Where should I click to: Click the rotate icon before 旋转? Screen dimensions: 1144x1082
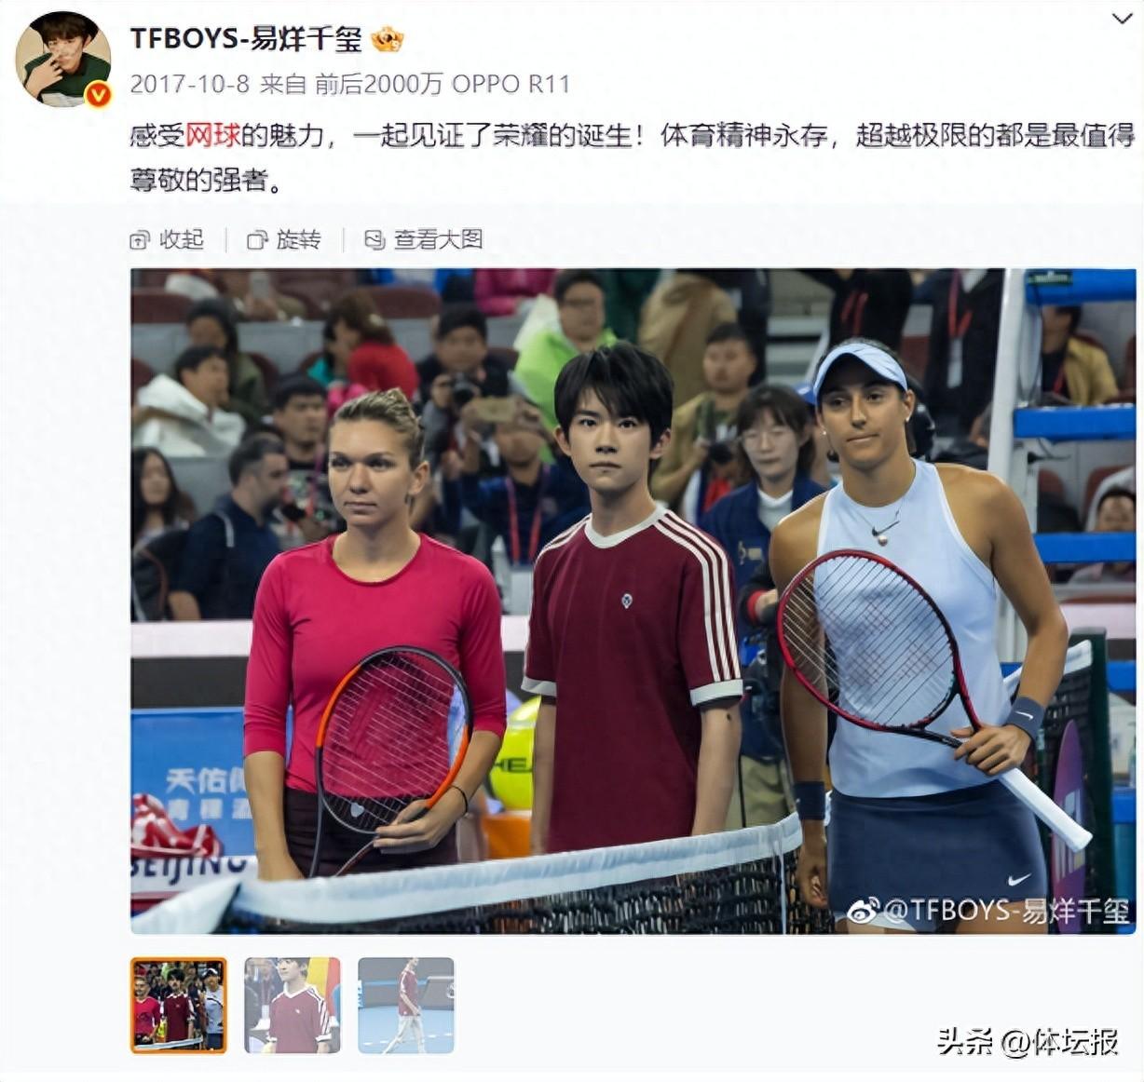pos(257,240)
